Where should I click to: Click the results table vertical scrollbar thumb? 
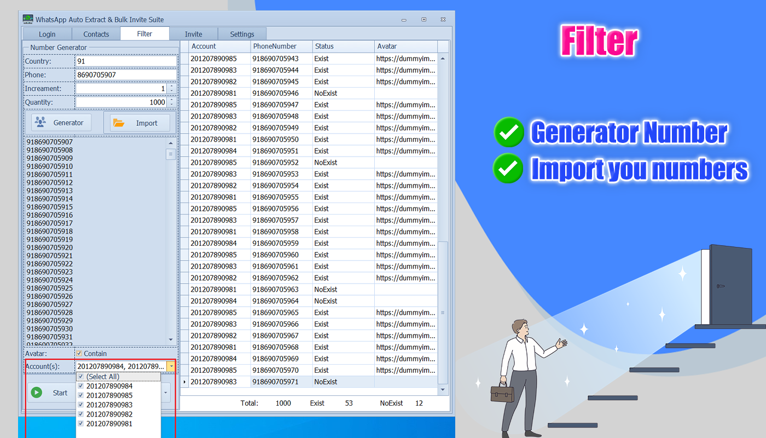tap(443, 313)
